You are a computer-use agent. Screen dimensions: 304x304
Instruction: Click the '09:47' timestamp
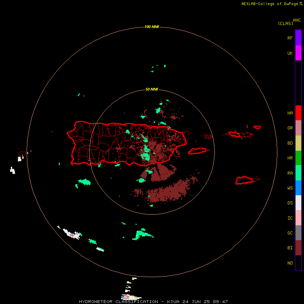pyautogui.click(x=220, y=302)
